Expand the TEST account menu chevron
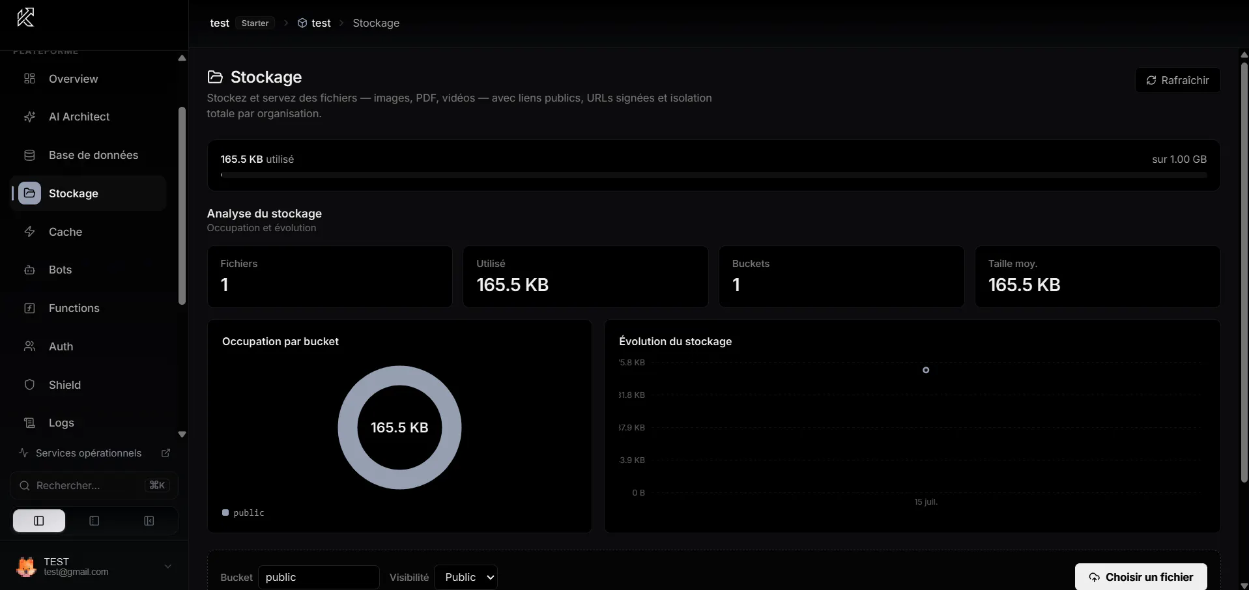1249x590 pixels. [x=167, y=567]
